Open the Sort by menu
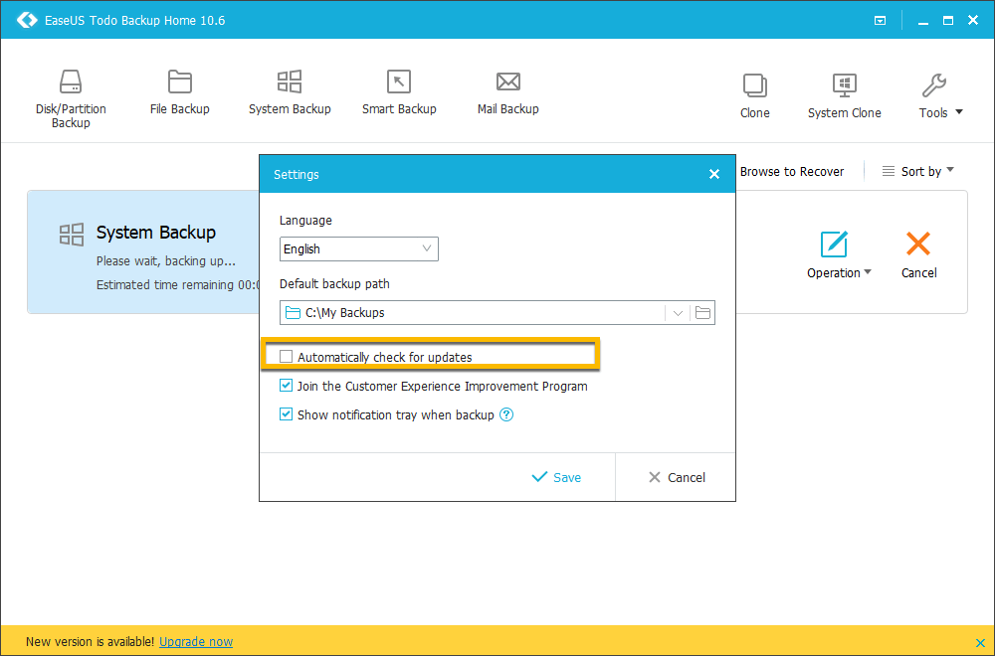Viewport: 995px width, 656px height. [x=917, y=171]
